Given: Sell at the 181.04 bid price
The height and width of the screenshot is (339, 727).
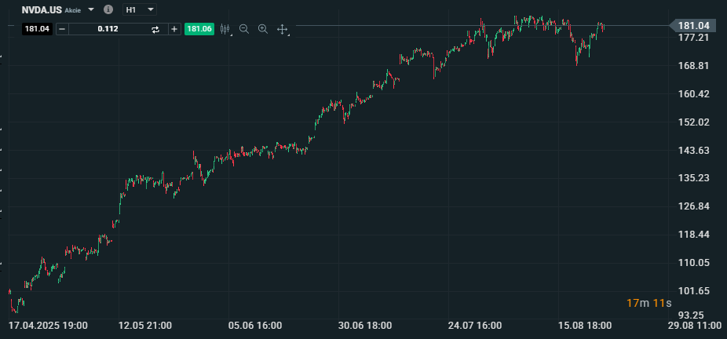Looking at the screenshot, I should [x=37, y=29].
